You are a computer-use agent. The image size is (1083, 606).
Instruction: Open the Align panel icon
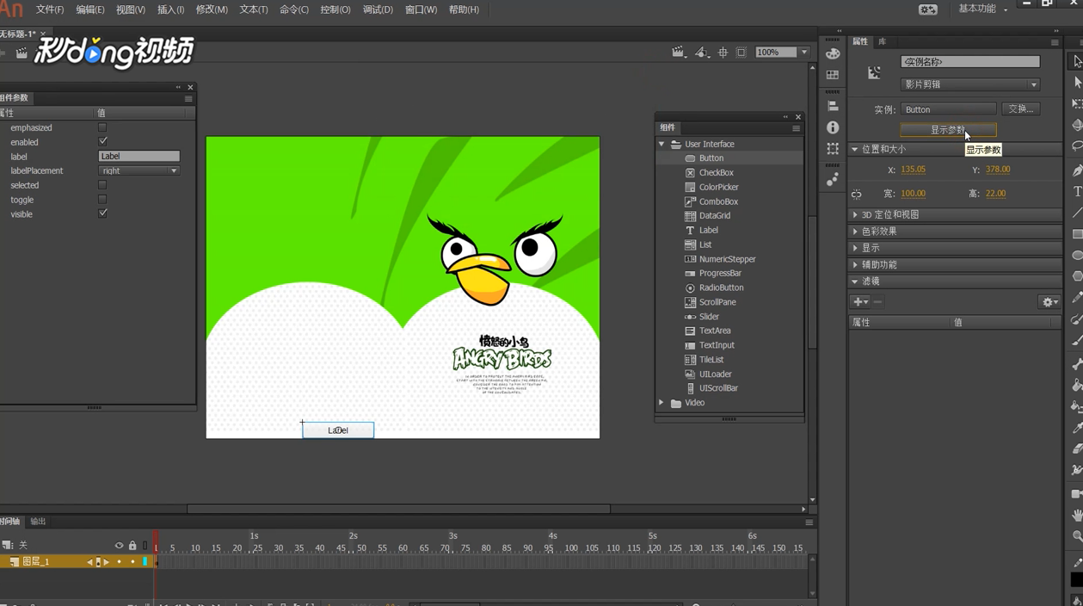[x=833, y=106]
